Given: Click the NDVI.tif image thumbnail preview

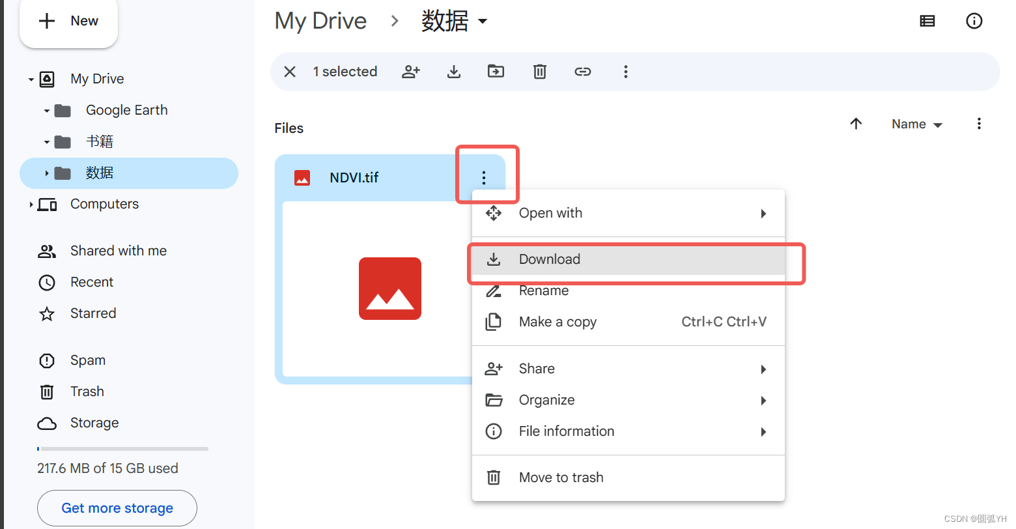Looking at the screenshot, I should point(390,289).
